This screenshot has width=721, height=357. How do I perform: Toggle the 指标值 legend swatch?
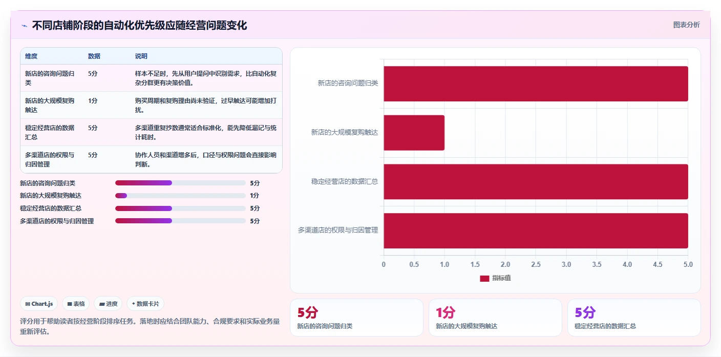click(484, 278)
